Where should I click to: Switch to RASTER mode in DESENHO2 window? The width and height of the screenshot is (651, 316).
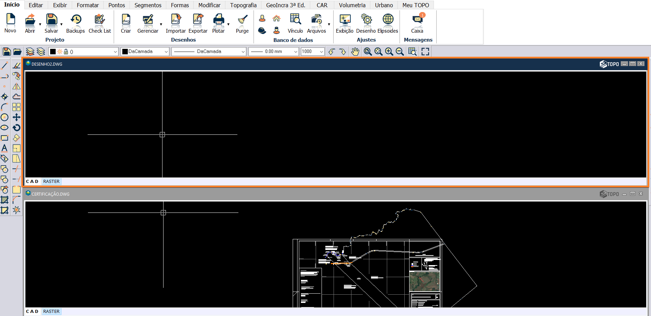(x=51, y=181)
